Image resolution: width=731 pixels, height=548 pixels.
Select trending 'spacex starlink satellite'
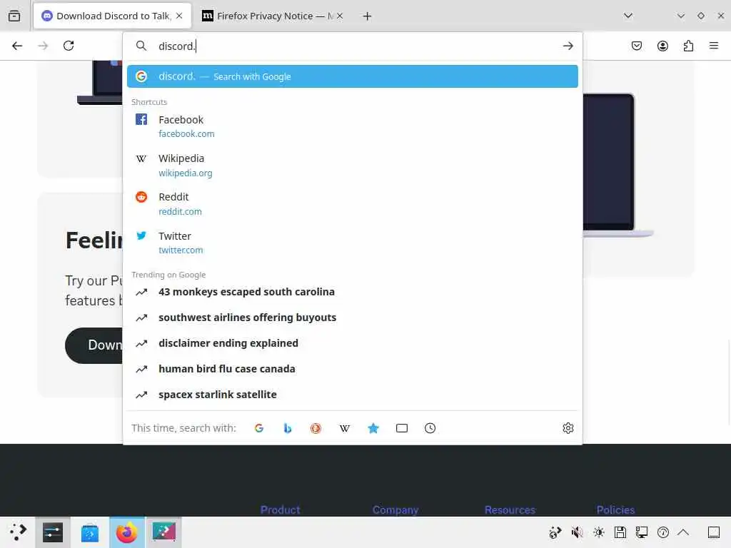353,394
